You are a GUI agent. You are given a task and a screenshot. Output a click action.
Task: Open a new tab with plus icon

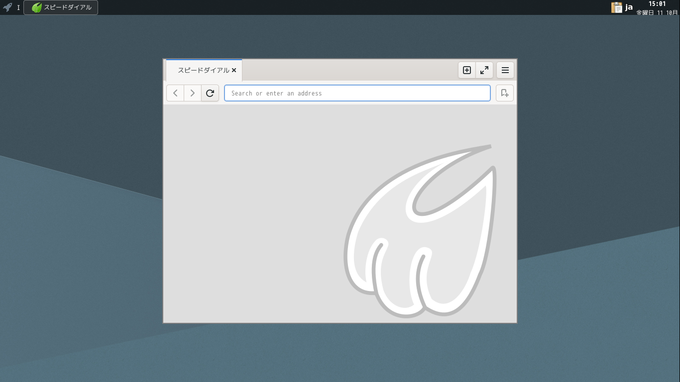[467, 70]
